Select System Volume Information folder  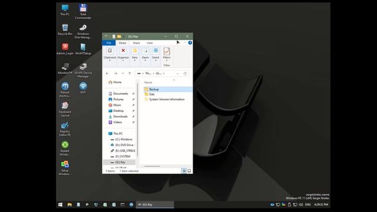point(167,100)
